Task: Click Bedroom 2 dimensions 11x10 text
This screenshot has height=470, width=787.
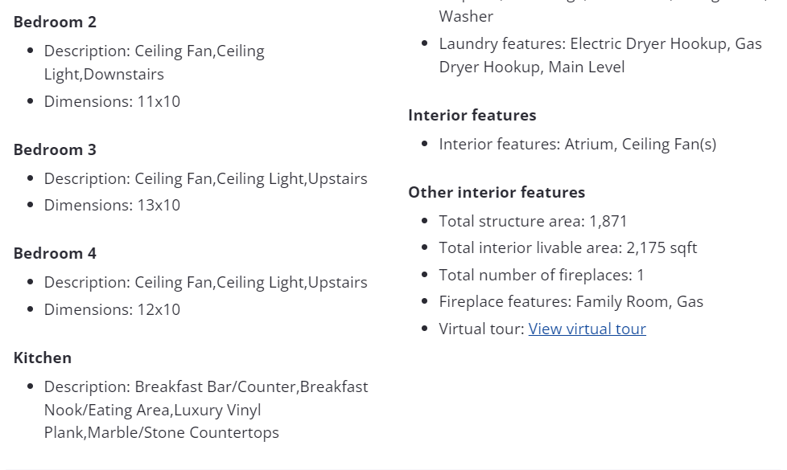Action: [112, 101]
